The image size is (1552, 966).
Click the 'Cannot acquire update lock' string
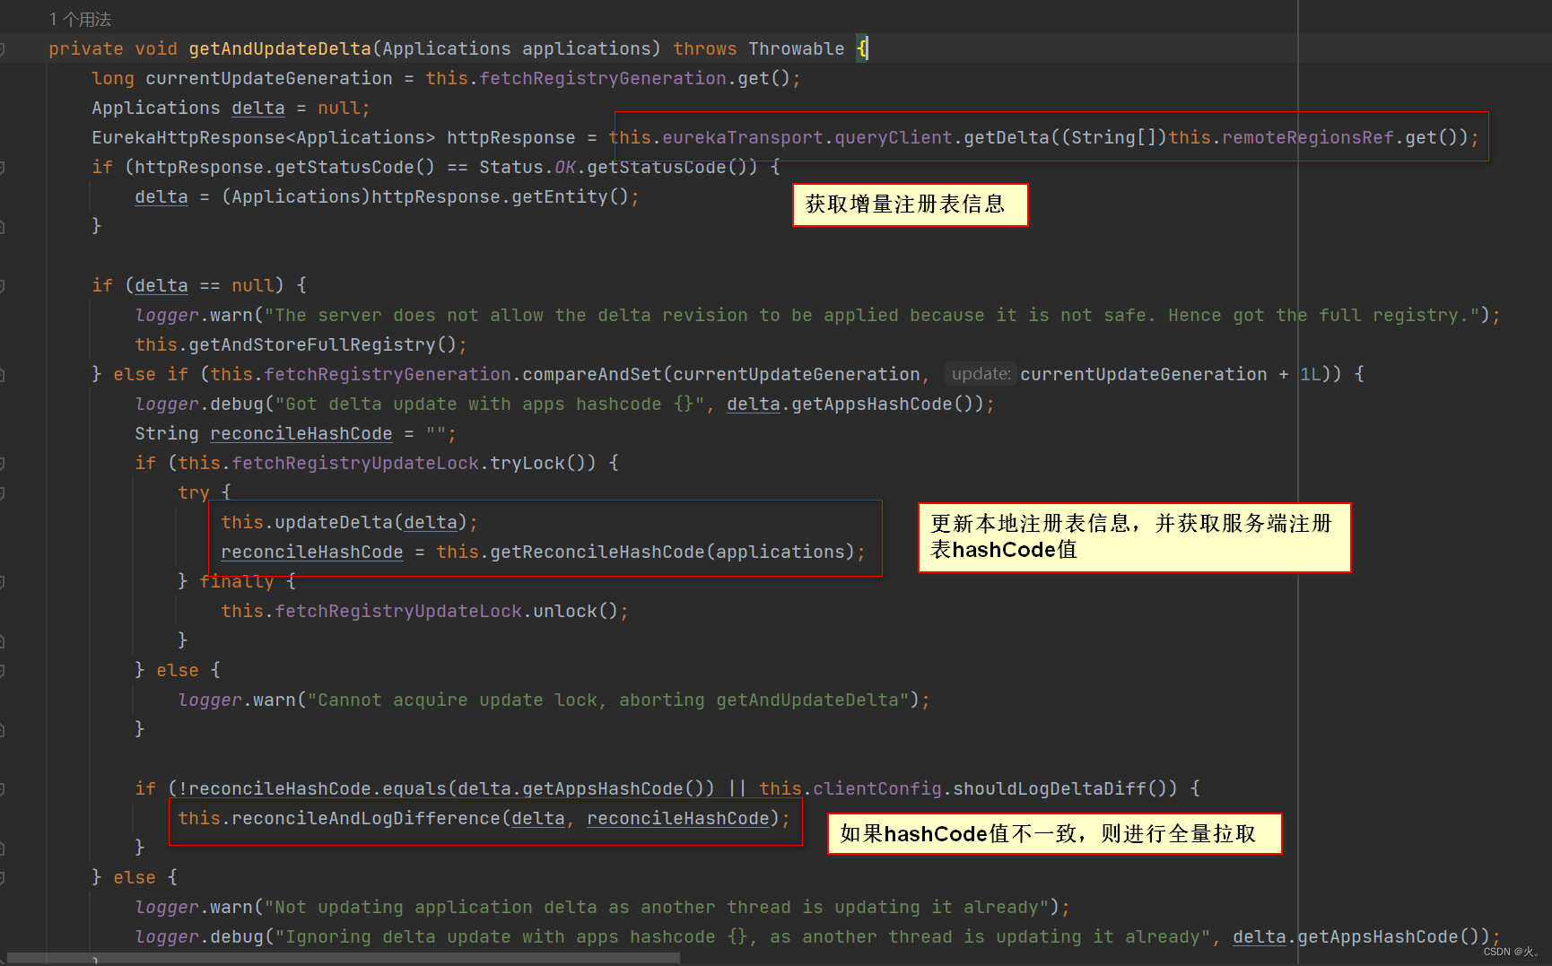pos(608,700)
